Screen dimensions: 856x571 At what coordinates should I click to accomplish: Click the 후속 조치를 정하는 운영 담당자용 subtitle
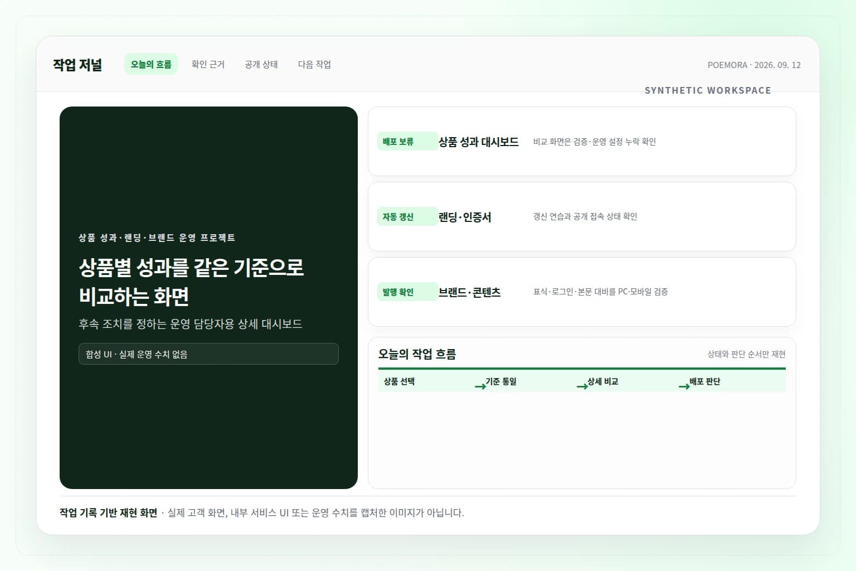coord(190,324)
